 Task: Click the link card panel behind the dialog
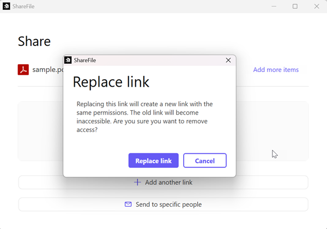(x=272, y=131)
